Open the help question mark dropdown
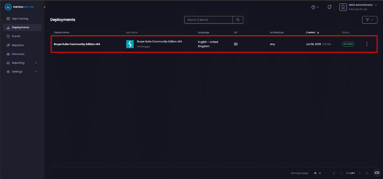 [x=315, y=7]
